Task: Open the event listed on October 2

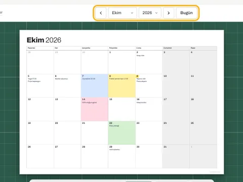Action: (140, 56)
